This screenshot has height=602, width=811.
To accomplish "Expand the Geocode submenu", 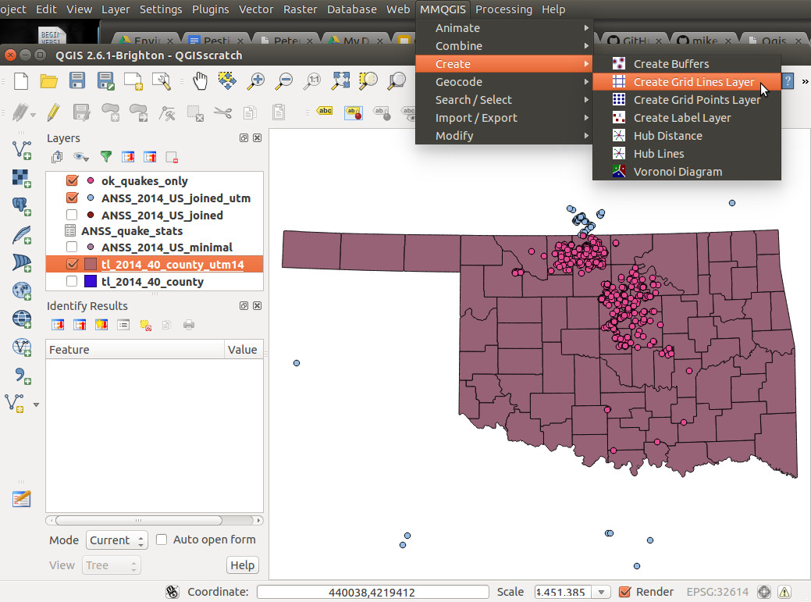I will pos(504,82).
